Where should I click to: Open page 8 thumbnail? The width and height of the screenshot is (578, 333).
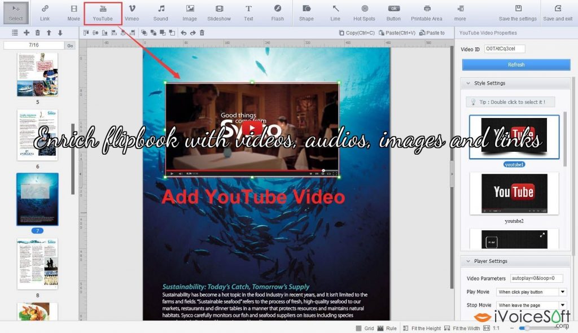(x=38, y=264)
